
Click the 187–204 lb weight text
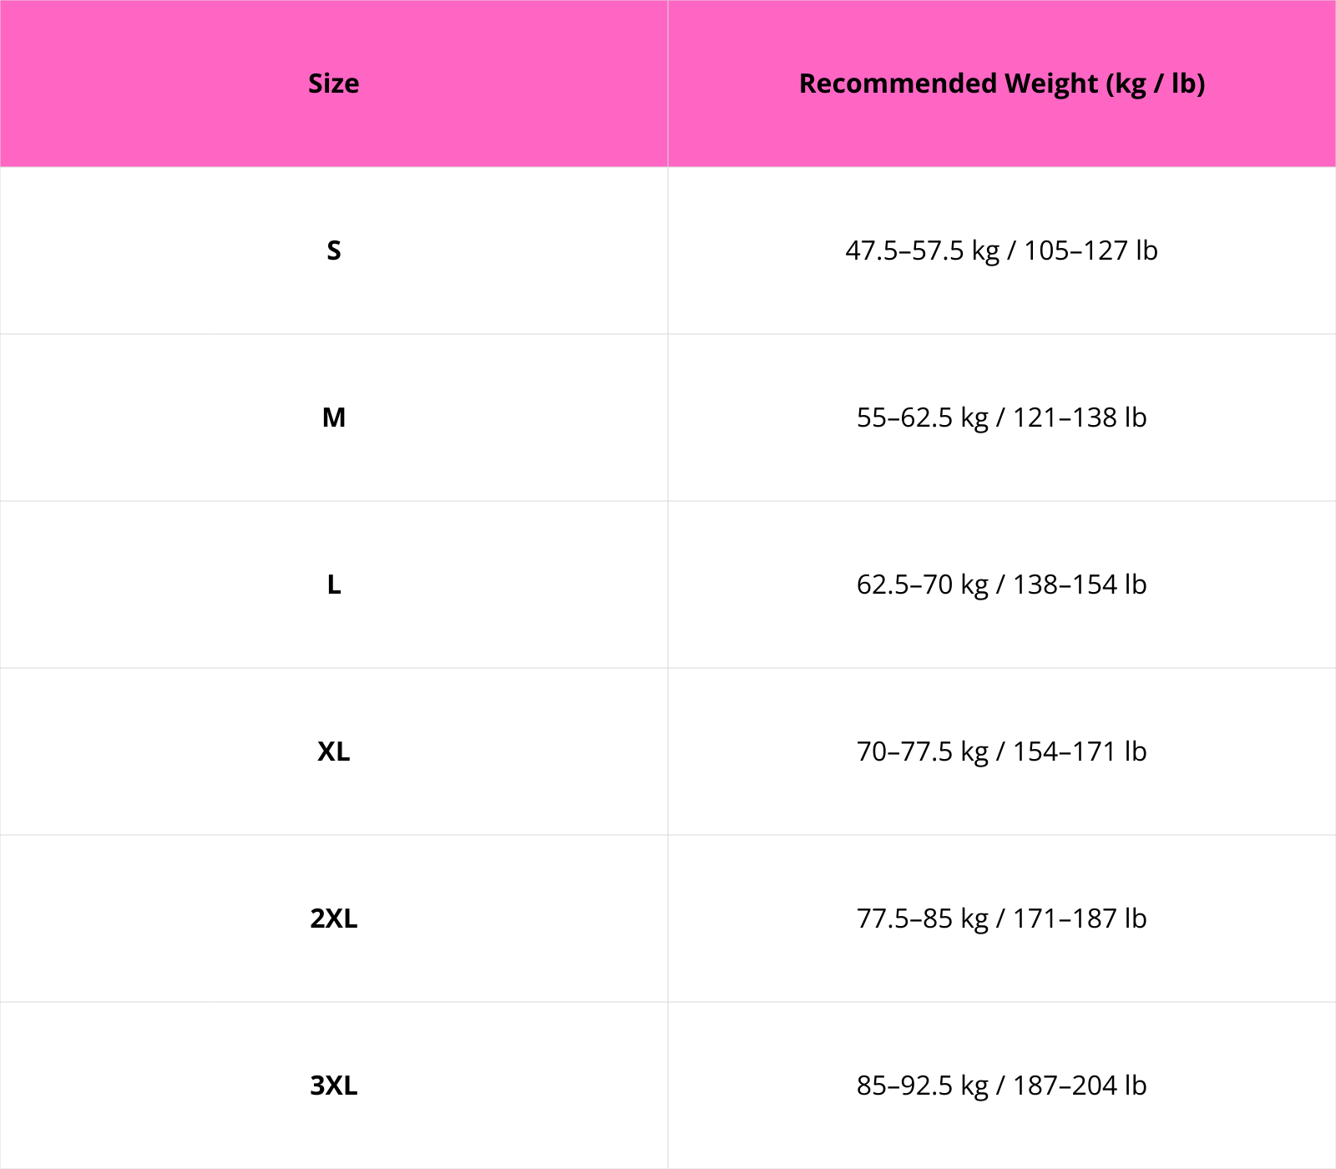click(1080, 1085)
